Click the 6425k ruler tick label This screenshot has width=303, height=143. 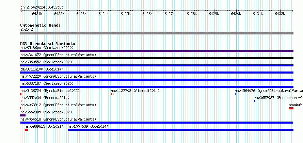click(126, 14)
